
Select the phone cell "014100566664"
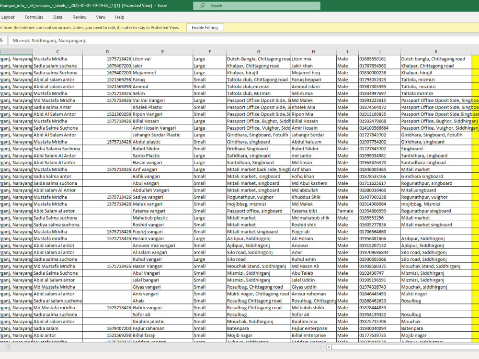pos(379,128)
